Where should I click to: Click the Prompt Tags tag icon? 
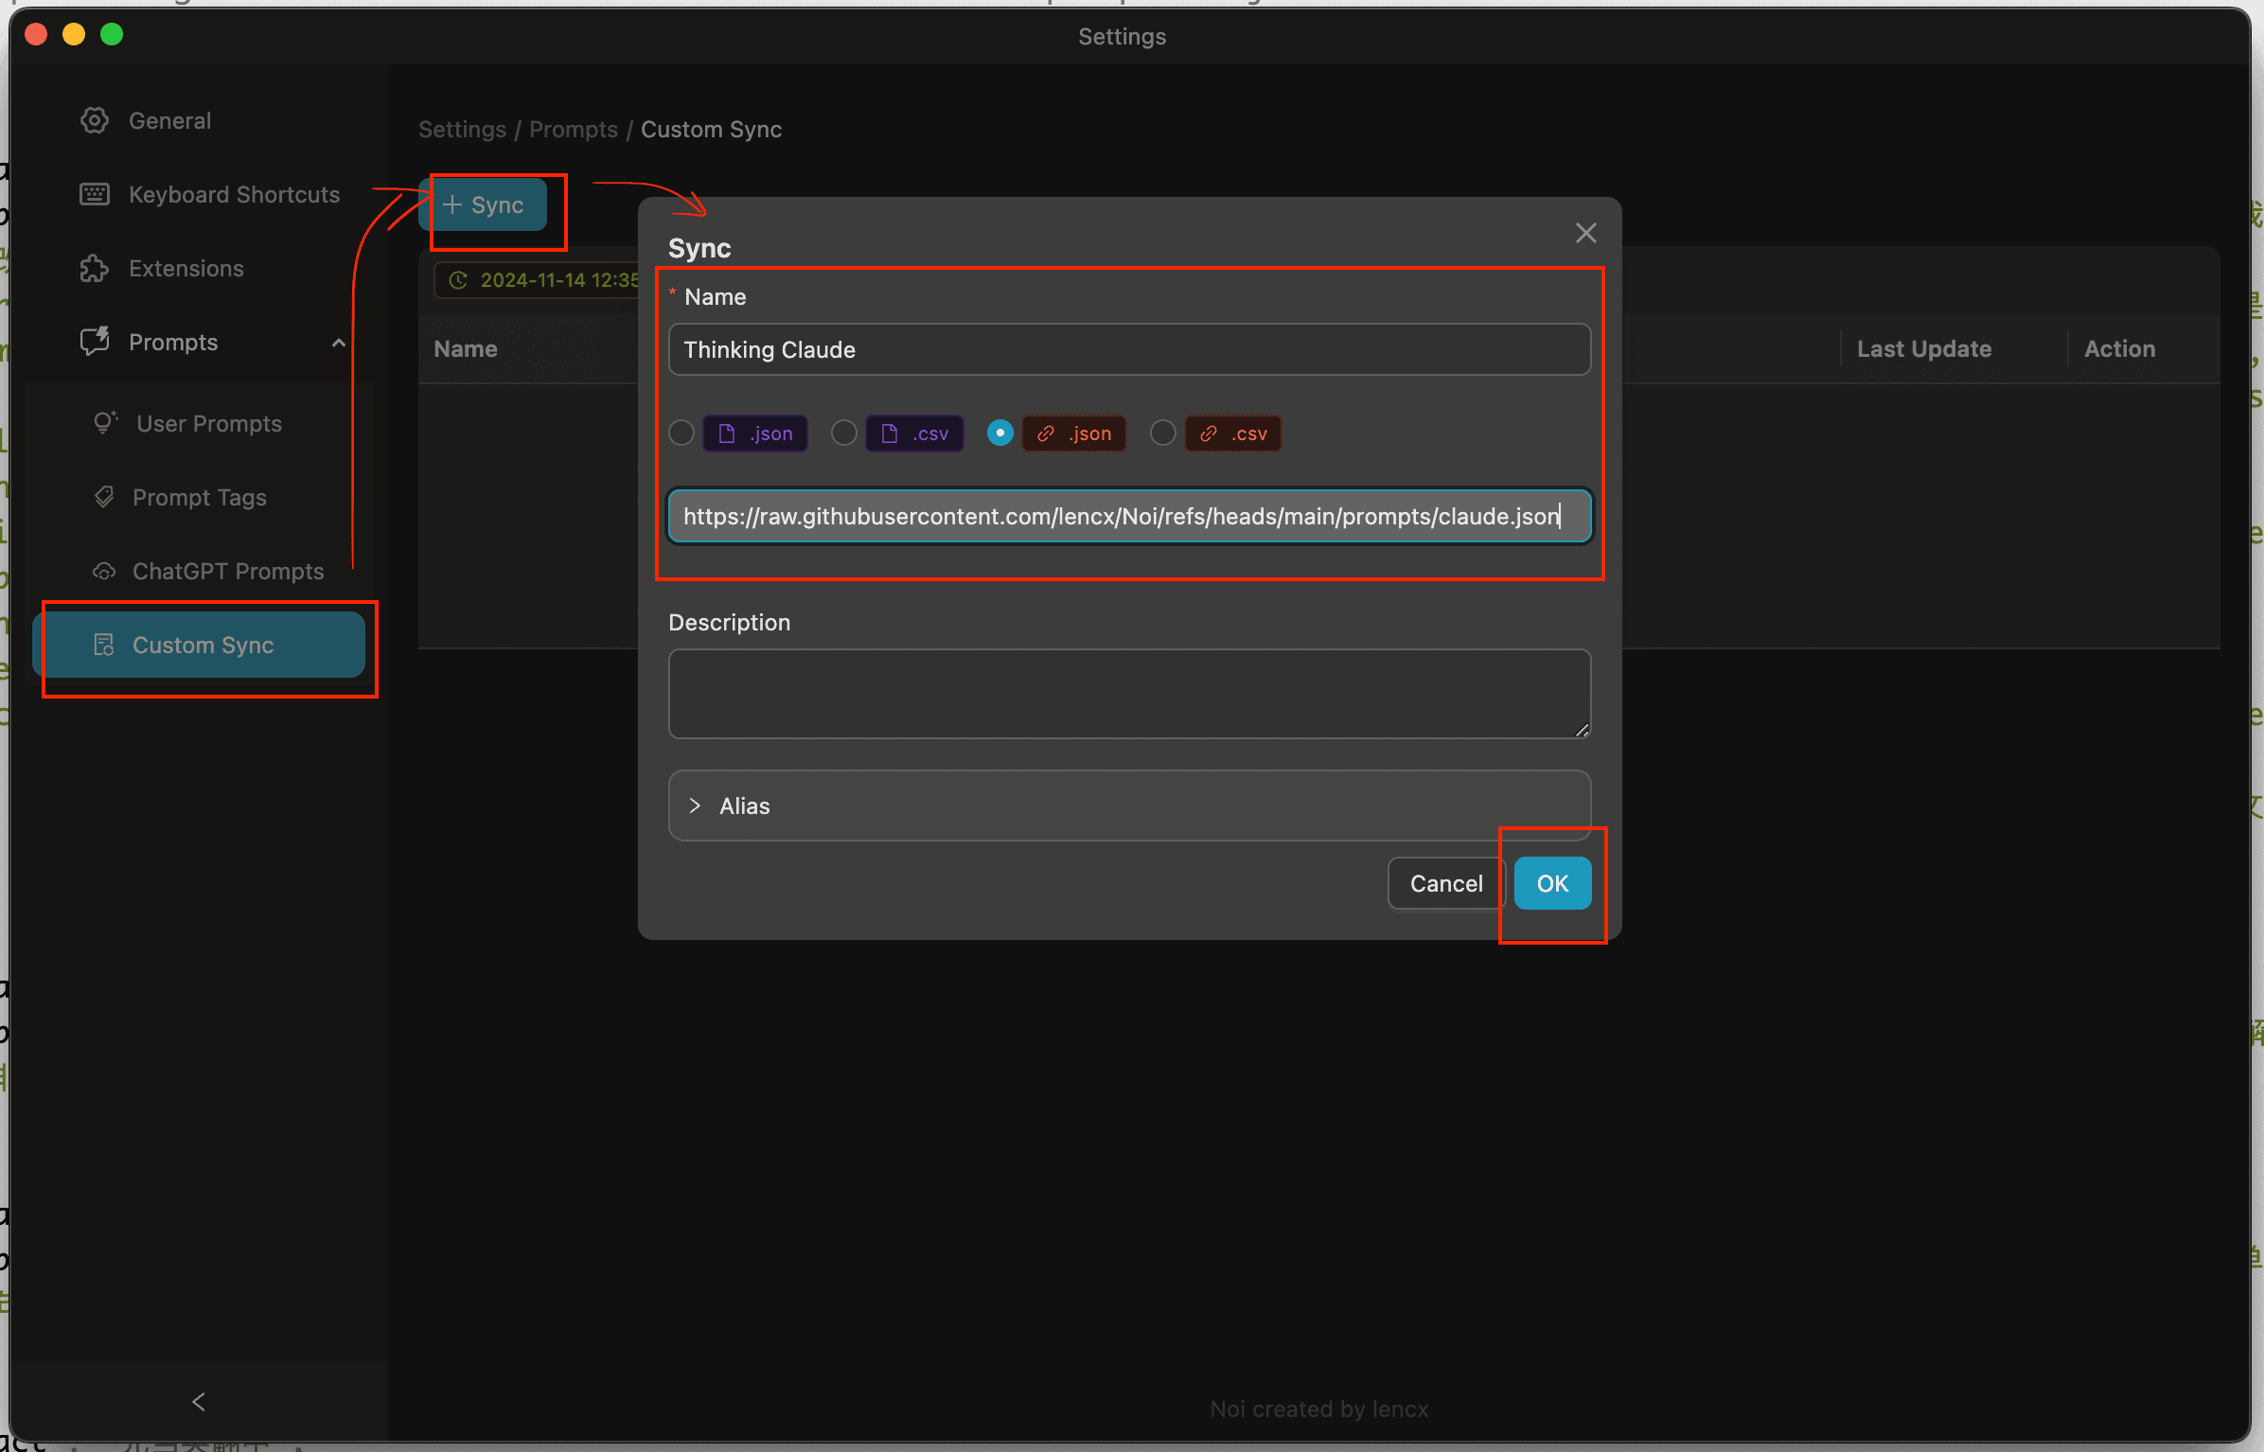click(104, 497)
